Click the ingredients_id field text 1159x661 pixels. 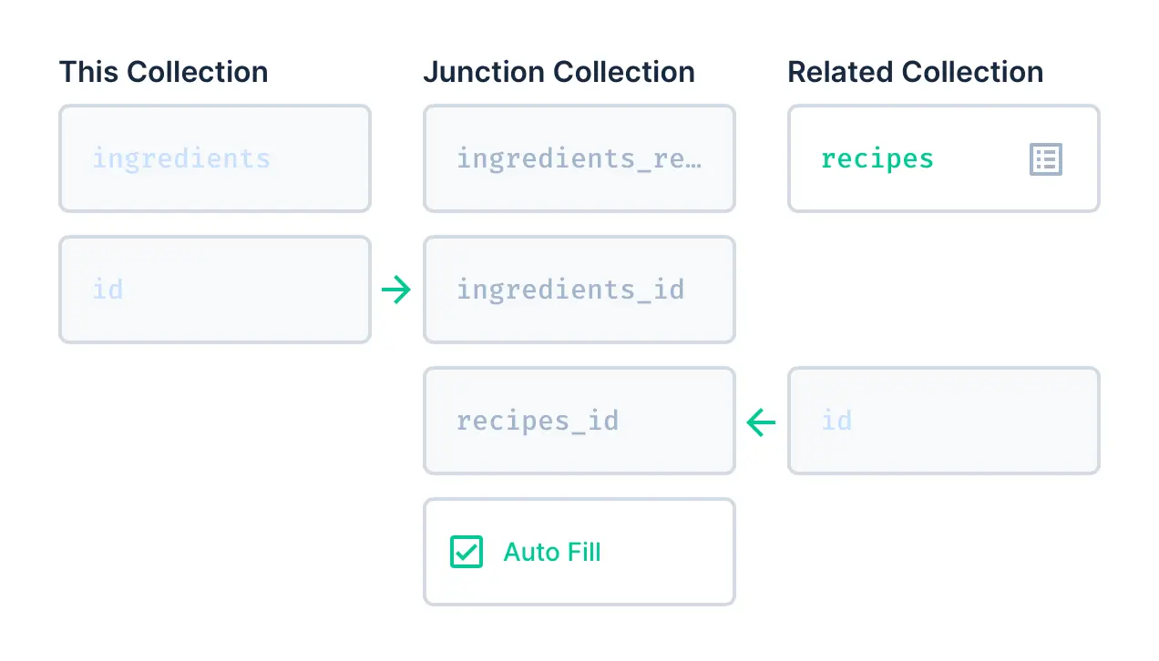570,290
